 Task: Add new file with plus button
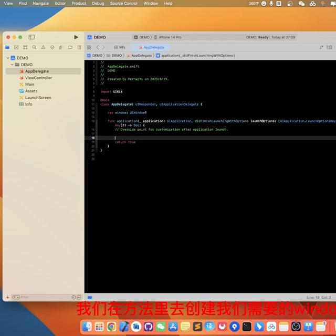coord(8,297)
